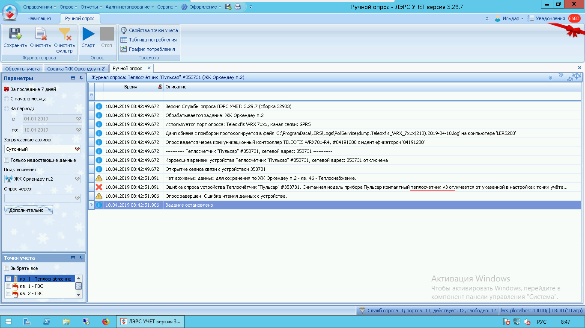Switch to 'Сводка ЖК Оркендеу п.2' tab

click(x=76, y=68)
